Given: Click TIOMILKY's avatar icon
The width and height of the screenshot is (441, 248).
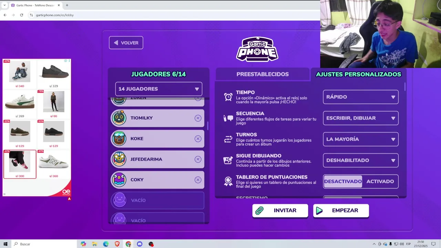Looking at the screenshot, I should coord(119,118).
